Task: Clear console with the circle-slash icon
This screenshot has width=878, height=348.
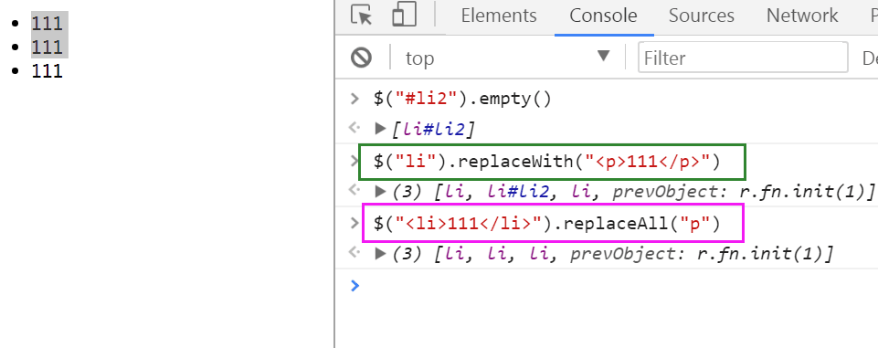Action: 361,57
